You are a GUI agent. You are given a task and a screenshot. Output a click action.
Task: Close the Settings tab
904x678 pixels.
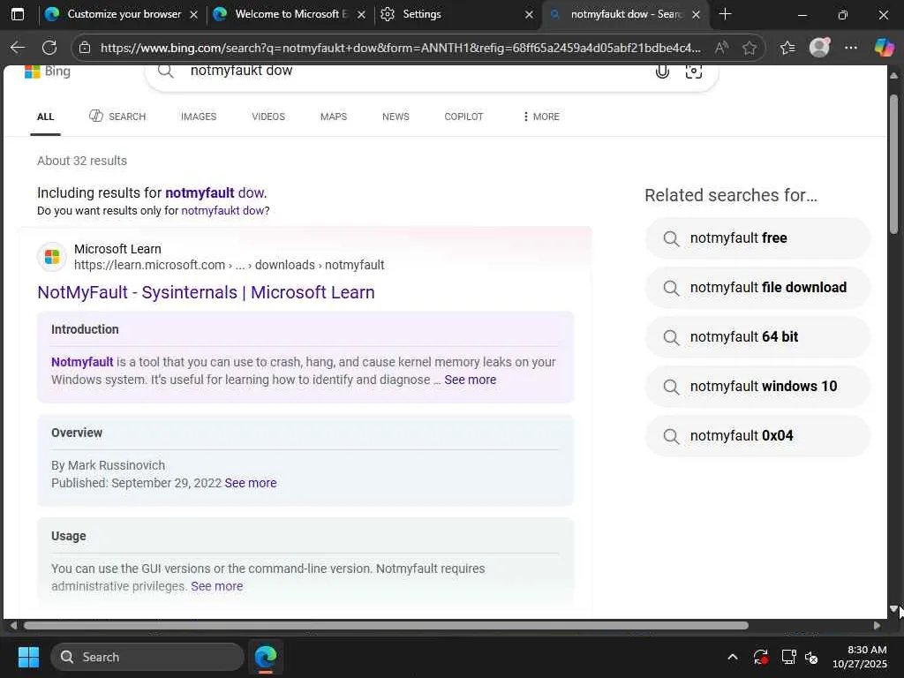(530, 15)
